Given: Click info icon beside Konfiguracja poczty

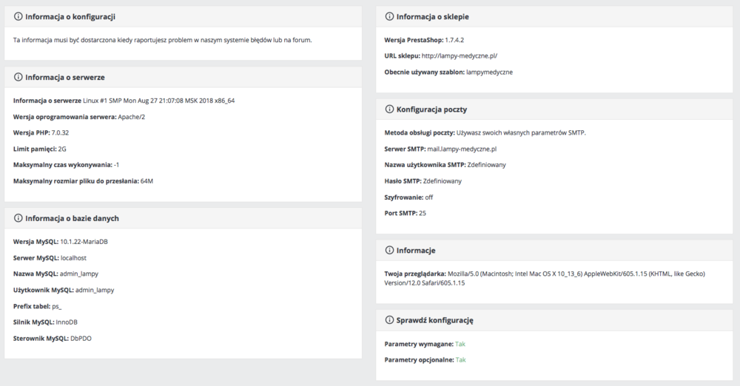Looking at the screenshot, I should (390, 109).
